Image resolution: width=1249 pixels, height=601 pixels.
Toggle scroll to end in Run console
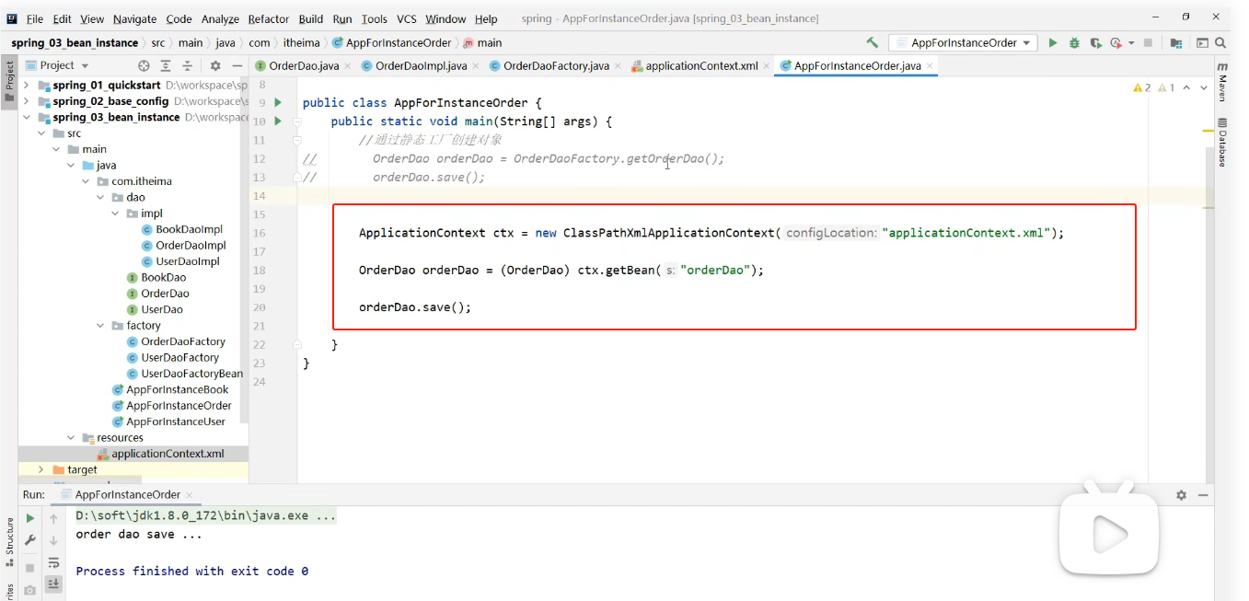point(53,584)
